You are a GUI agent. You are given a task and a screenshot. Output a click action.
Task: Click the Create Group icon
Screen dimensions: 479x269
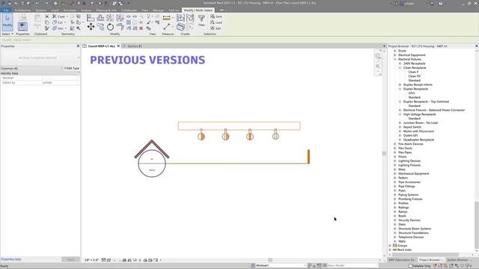pyautogui.click(x=190, y=18)
